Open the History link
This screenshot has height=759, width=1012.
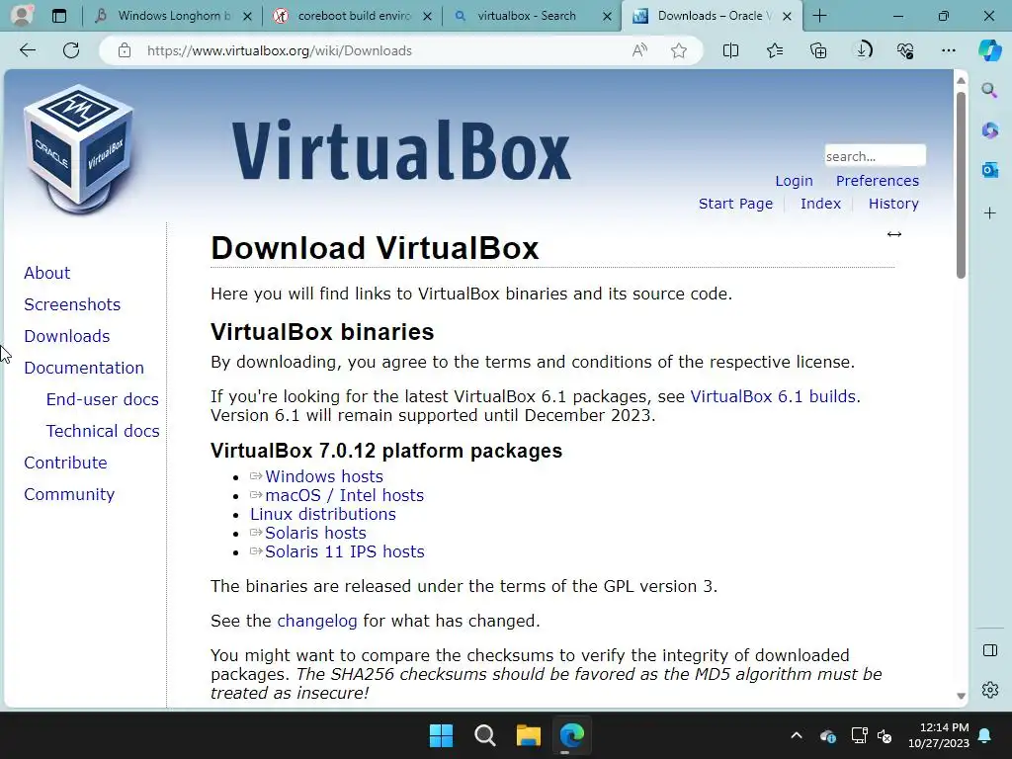pos(893,204)
